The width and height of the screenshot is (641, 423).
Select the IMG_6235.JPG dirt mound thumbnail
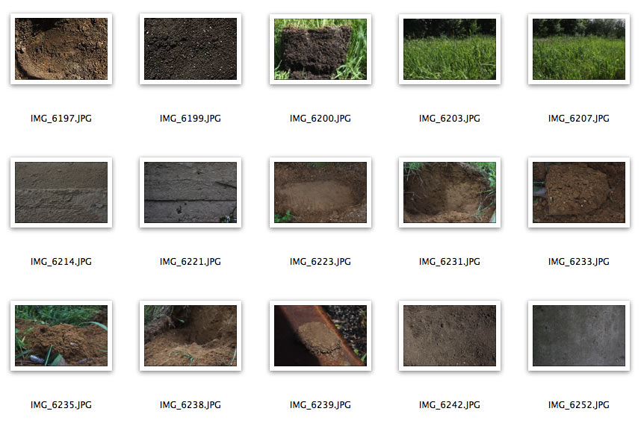[61, 336]
